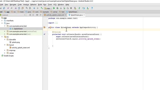160x90 pixels.
Task: Click the Synchronize toolbar icon
Action: (4, 8)
